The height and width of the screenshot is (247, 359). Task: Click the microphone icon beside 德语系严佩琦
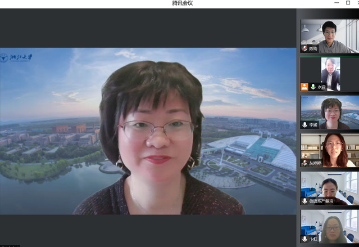tap(305, 201)
